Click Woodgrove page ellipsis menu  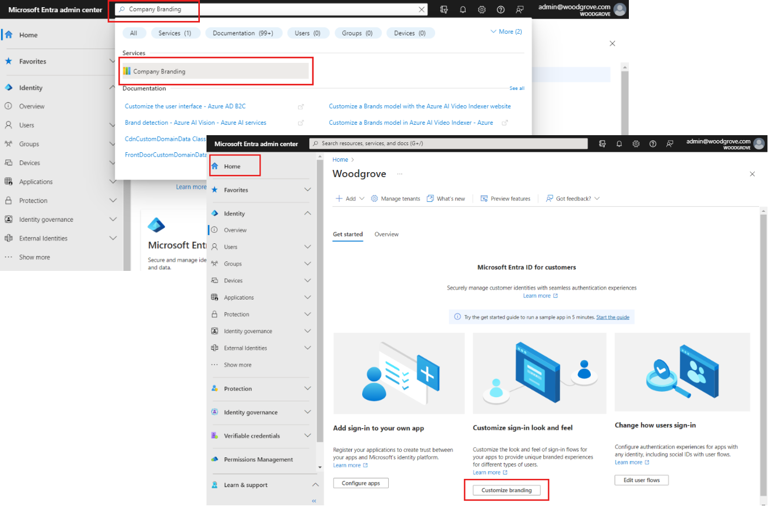(400, 174)
